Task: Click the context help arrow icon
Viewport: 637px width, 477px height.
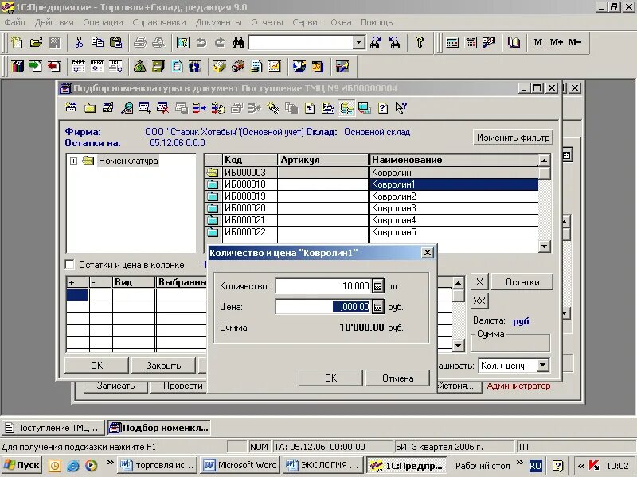Action: [x=401, y=107]
